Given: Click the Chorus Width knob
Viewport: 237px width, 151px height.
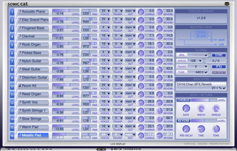Looking at the screenshot, I should (x=201, y=108).
